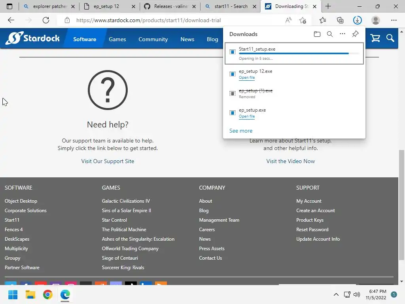This screenshot has width=405, height=304.
Task: Go back with the browser back arrow
Action: pyautogui.click(x=11, y=20)
